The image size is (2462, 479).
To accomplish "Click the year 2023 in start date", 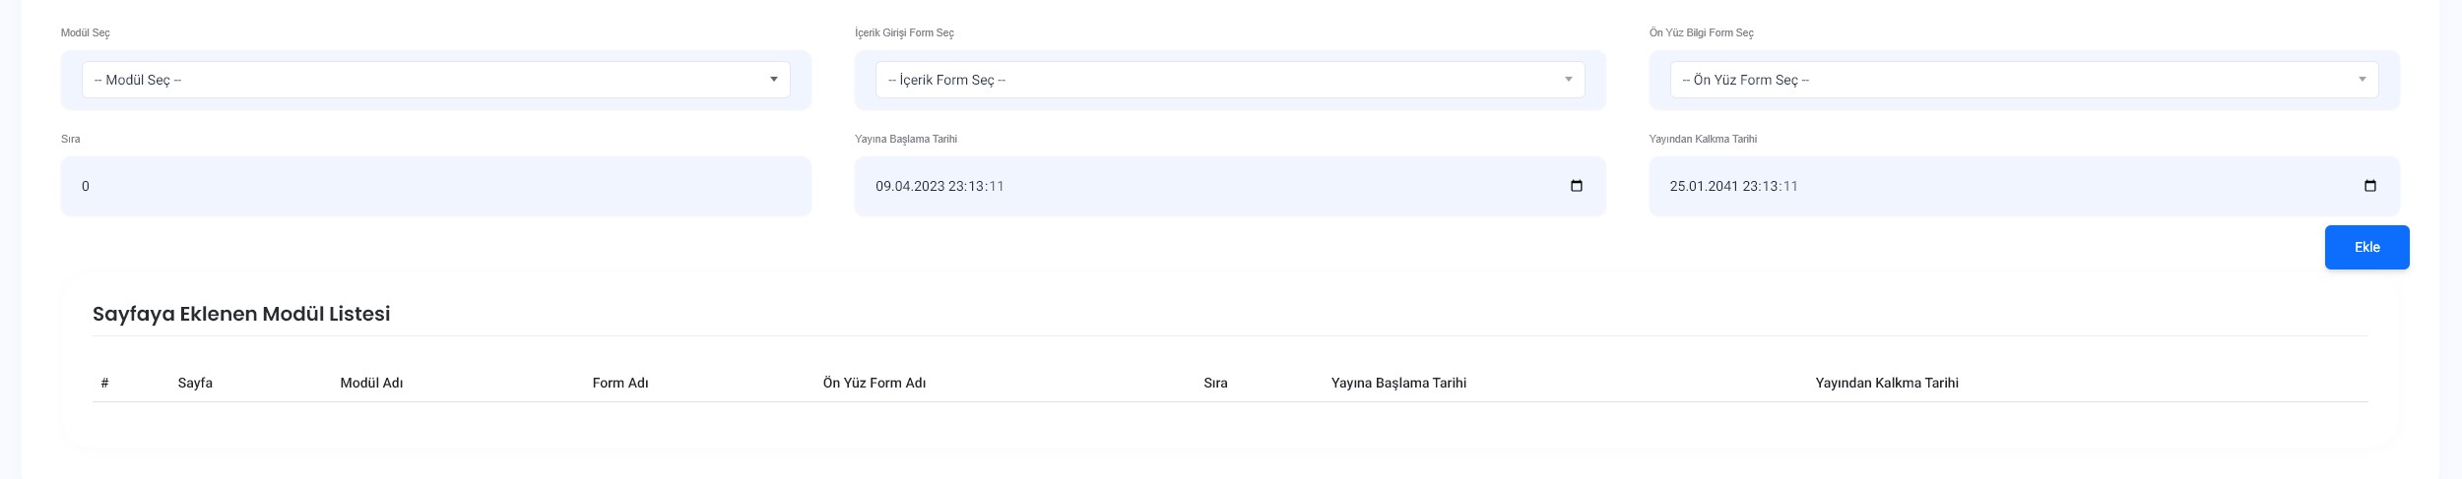I will tap(929, 186).
